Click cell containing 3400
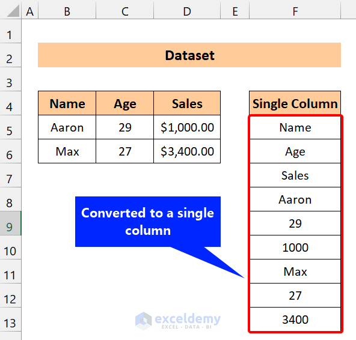This screenshot has height=340, width=356. tap(295, 320)
